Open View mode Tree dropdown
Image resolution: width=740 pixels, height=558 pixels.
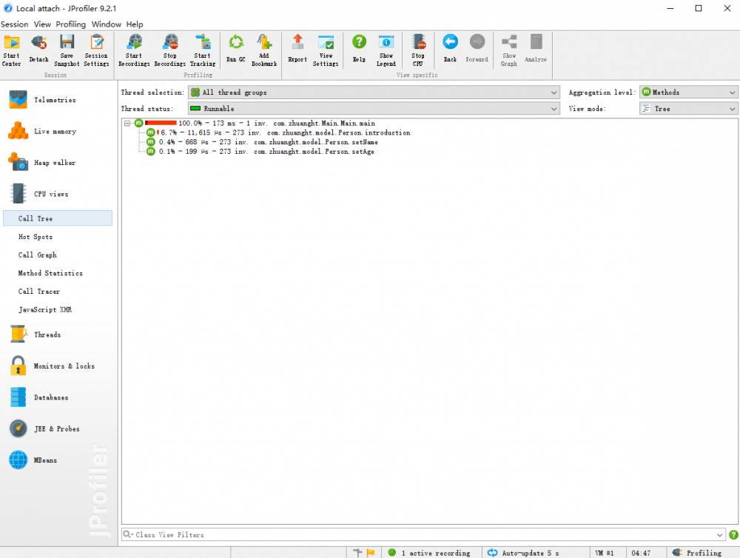click(x=688, y=109)
